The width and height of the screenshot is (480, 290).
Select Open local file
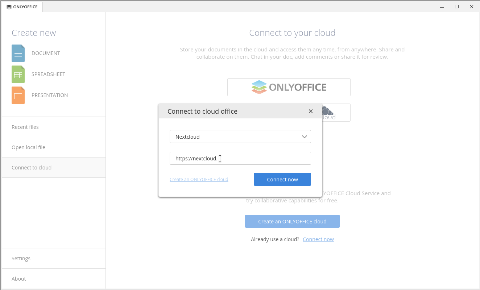pos(28,147)
